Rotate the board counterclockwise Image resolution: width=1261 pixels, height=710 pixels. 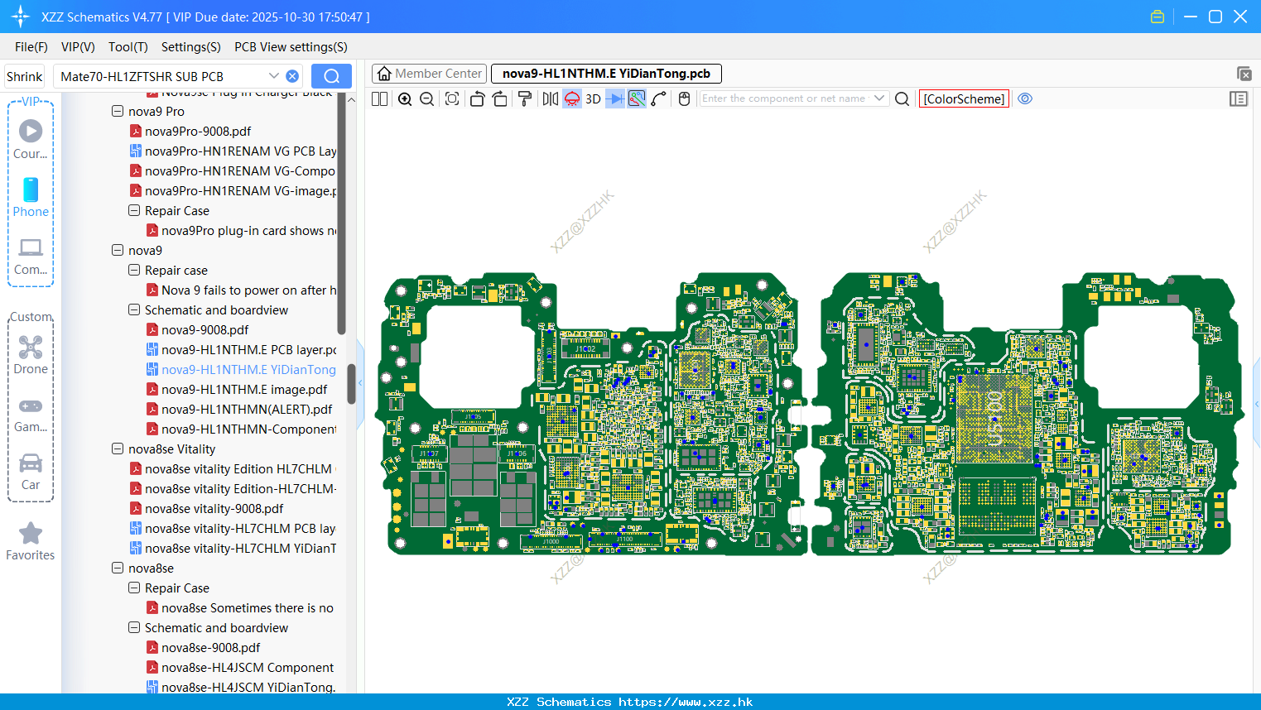coord(477,98)
